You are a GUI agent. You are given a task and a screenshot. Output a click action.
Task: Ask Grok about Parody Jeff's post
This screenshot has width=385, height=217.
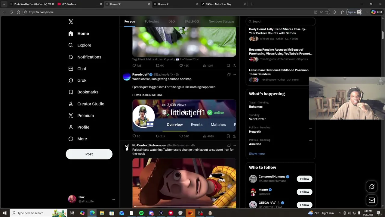[229, 74]
